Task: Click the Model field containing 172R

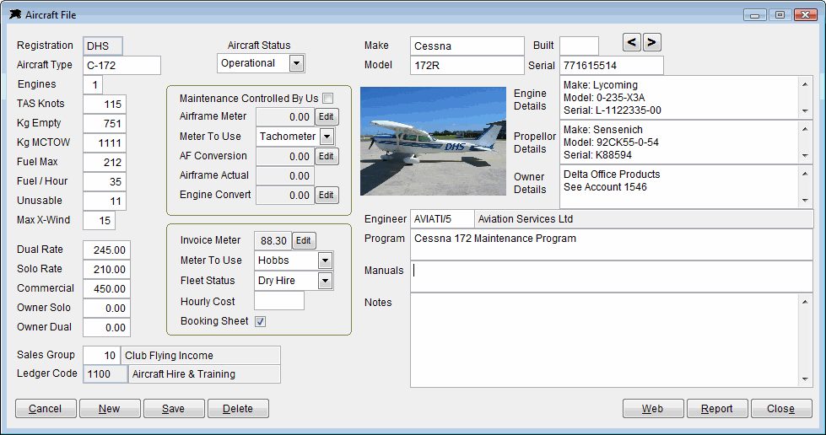Action: coord(467,65)
